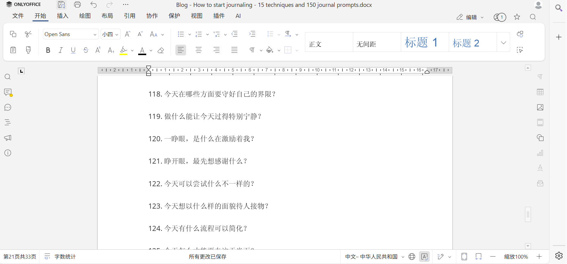The width and height of the screenshot is (567, 264).
Task: Toggle bold formatting
Action: [48, 50]
